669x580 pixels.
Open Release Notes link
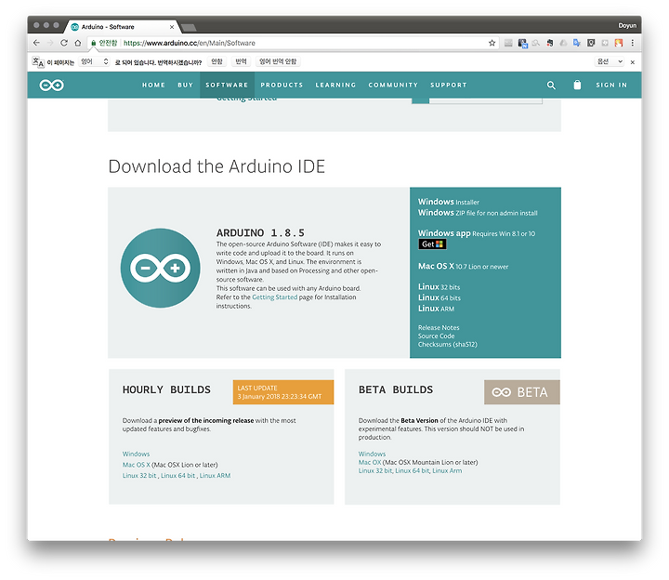(x=439, y=327)
